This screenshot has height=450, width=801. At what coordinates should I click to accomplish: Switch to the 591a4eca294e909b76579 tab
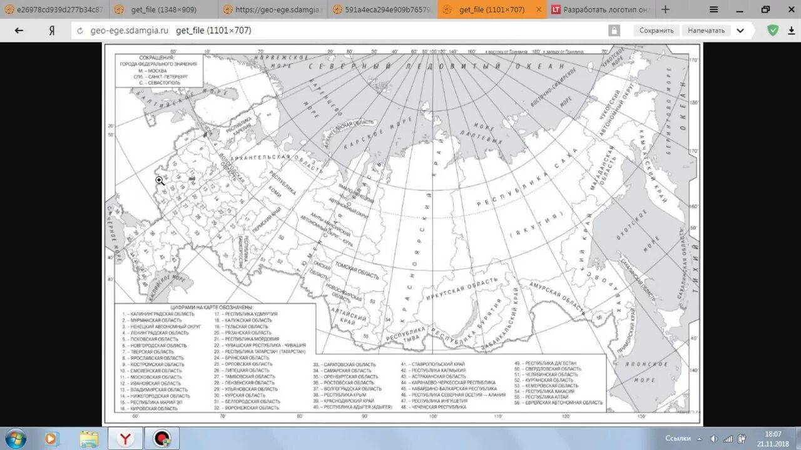382,9
